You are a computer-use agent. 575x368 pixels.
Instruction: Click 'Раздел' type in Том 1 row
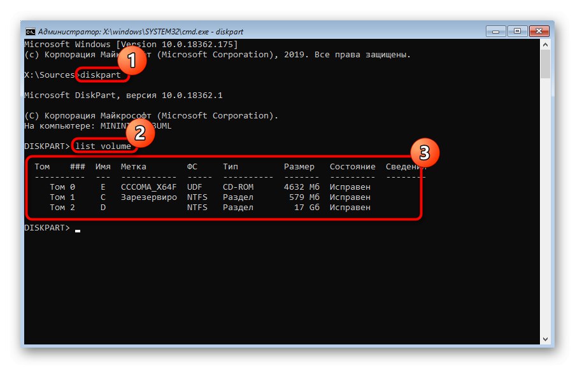coord(238,197)
